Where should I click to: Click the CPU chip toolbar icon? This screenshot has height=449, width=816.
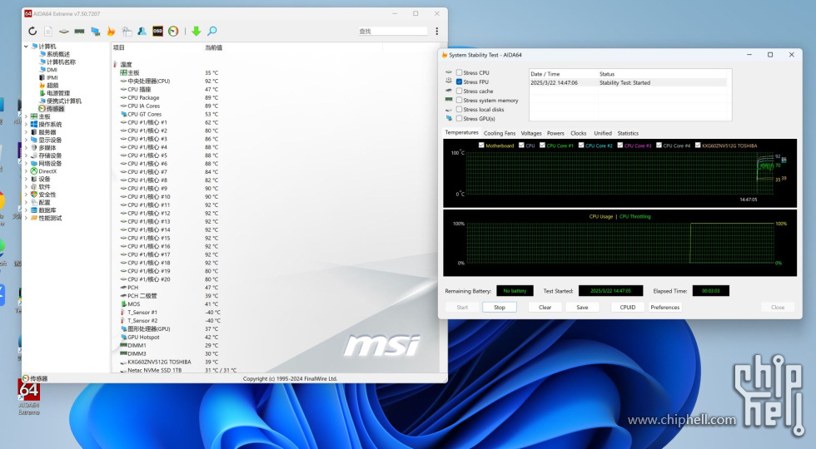pos(63,32)
